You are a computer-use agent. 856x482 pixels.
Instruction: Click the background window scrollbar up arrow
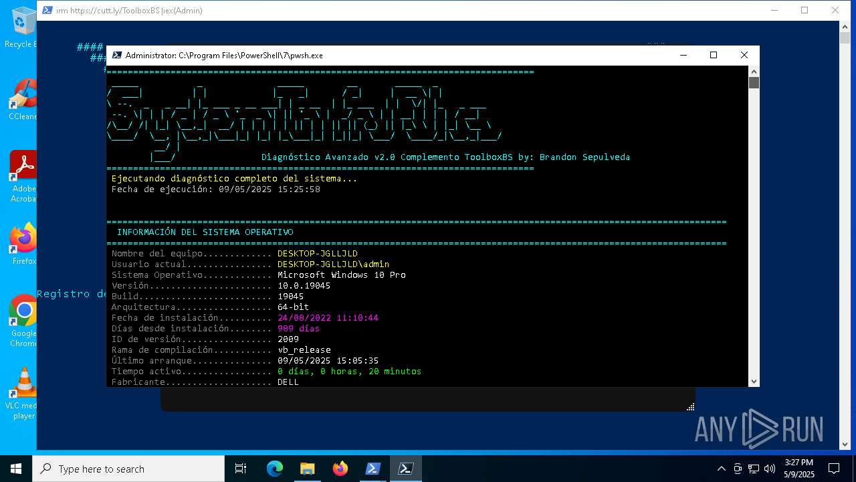pos(845,26)
